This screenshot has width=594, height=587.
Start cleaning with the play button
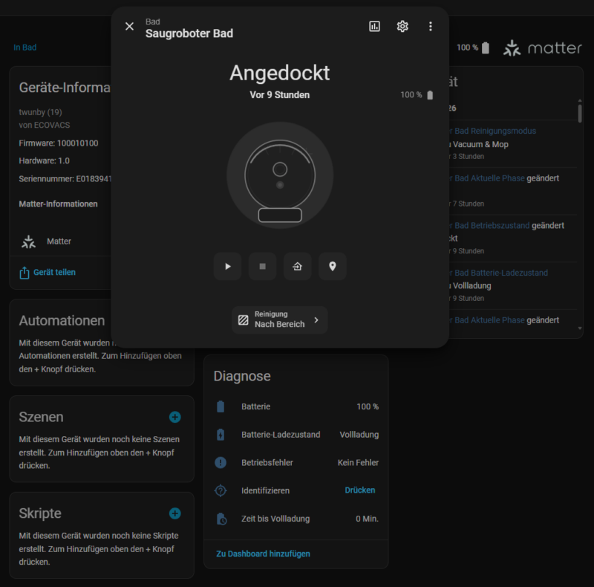pyautogui.click(x=228, y=266)
